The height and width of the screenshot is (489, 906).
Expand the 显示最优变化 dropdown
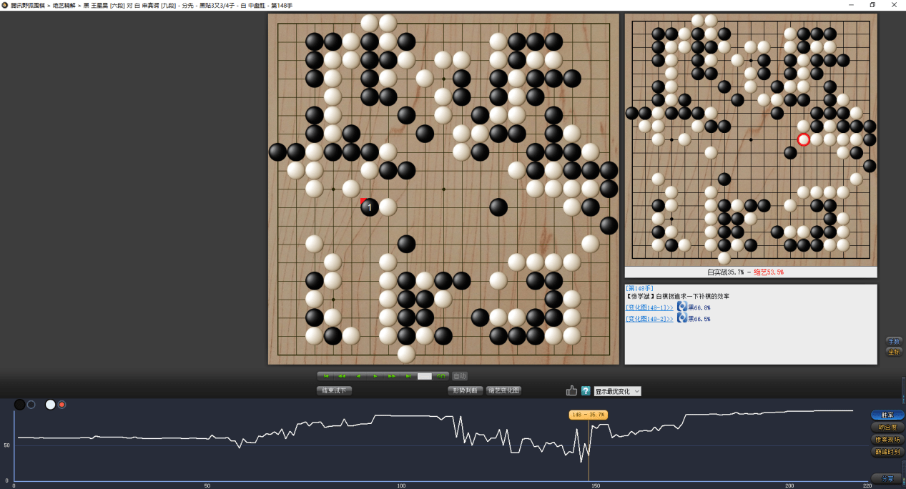coord(617,391)
